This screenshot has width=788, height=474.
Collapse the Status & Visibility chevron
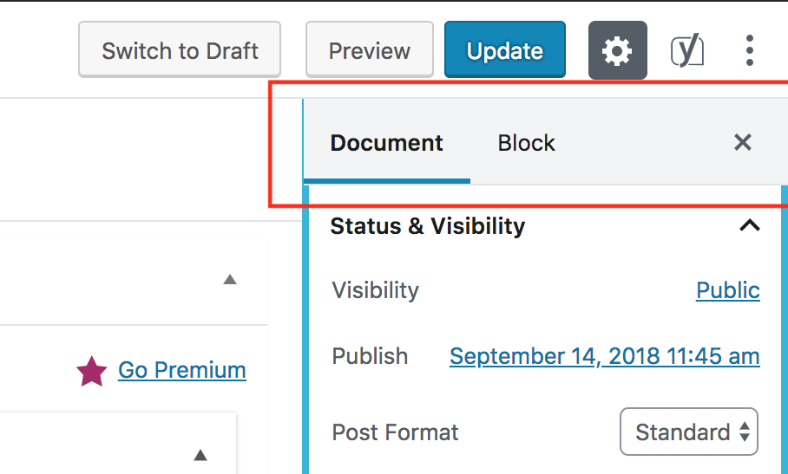click(749, 226)
